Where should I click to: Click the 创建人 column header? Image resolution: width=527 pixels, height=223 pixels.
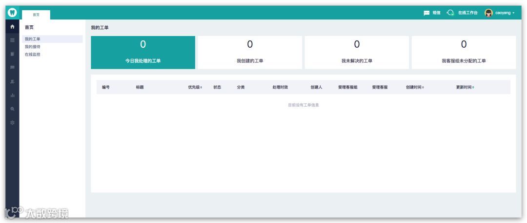316,87
